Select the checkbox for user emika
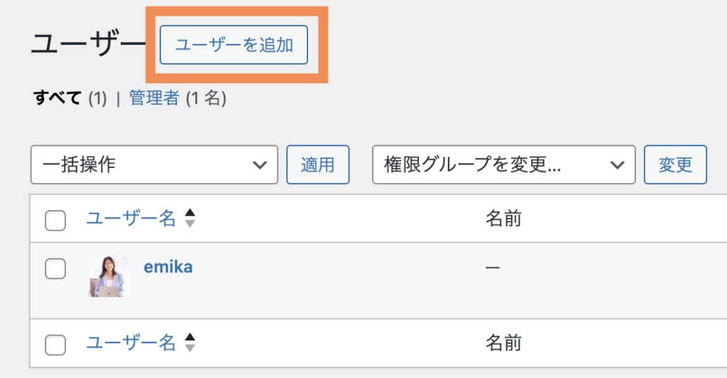 pyautogui.click(x=55, y=269)
